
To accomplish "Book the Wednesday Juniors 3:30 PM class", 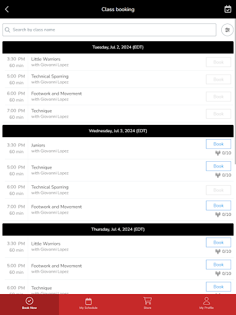I will [x=218, y=144].
